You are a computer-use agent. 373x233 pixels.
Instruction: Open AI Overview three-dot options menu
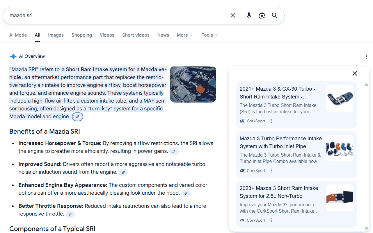point(366,57)
